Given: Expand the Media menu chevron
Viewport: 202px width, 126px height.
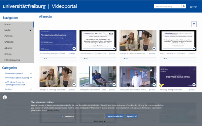Looking at the screenshot, I should (x=30, y=30).
